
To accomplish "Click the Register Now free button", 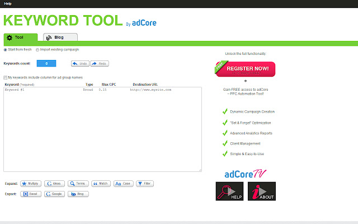I will 245,69.
